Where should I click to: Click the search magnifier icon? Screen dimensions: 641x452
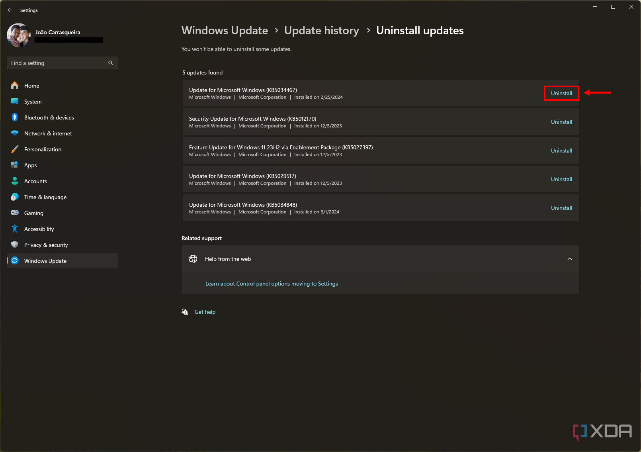tap(111, 63)
